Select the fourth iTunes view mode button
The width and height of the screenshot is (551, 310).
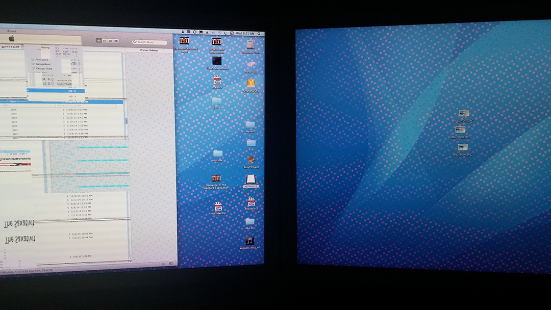point(116,41)
